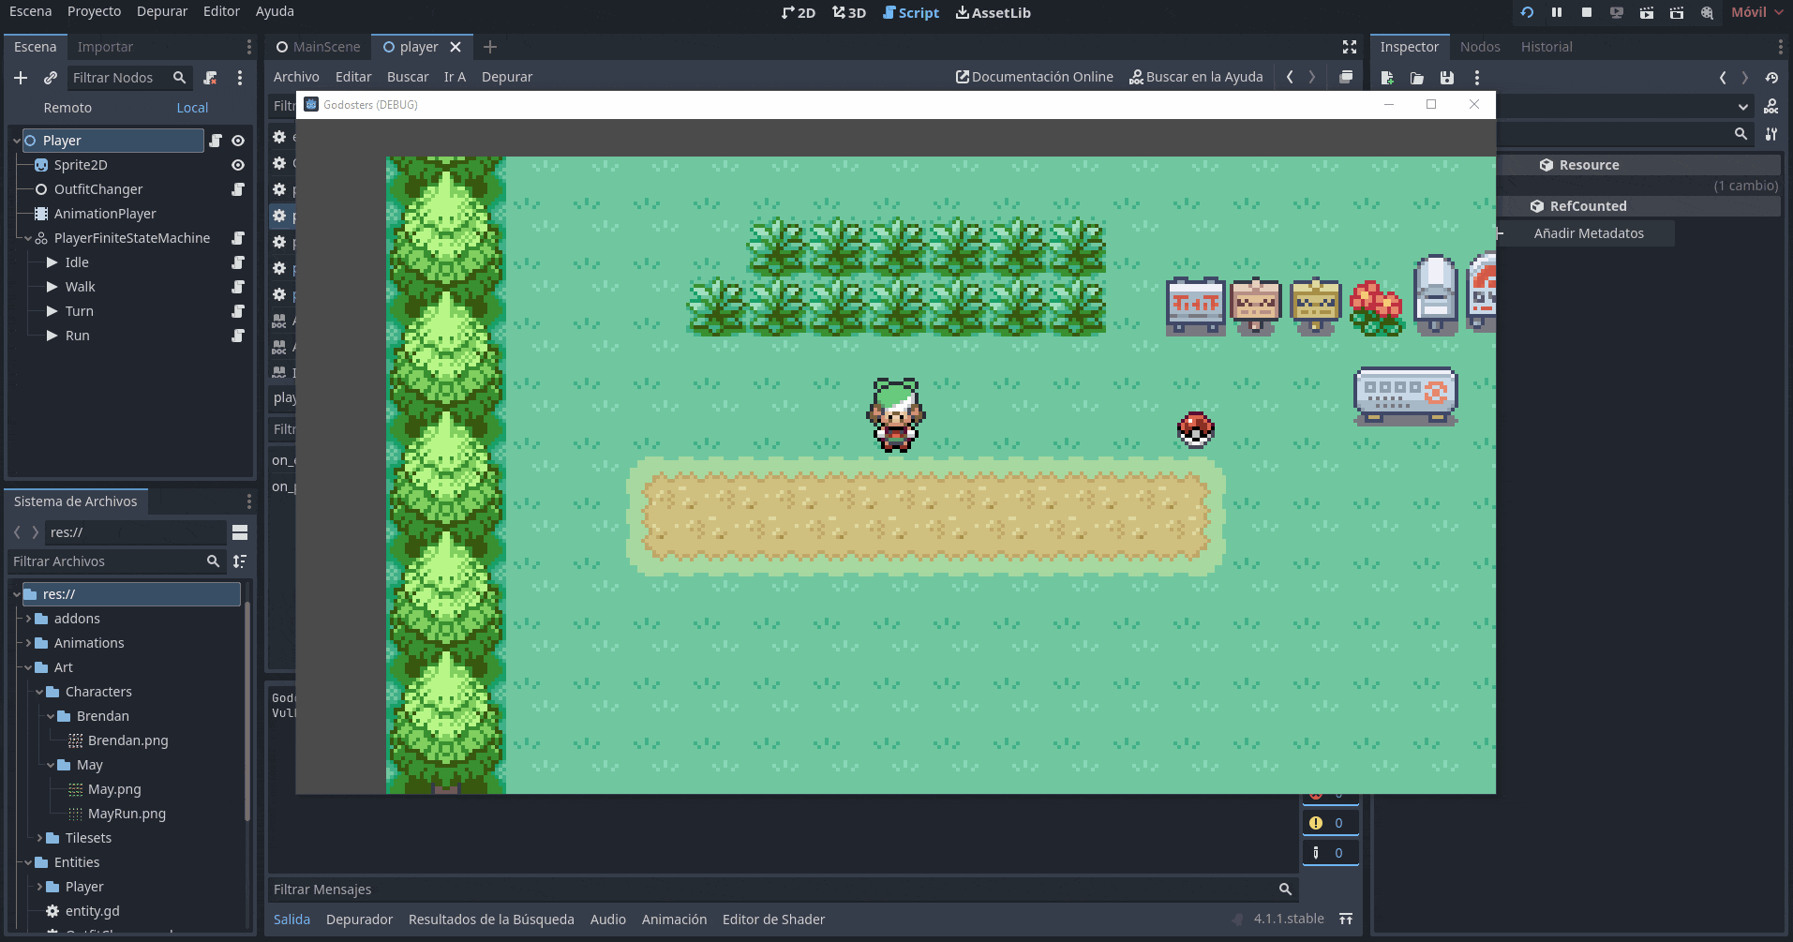Toggle warnings filter in output panel
Image resolution: width=1793 pixels, height=942 pixels.
coord(1330,823)
